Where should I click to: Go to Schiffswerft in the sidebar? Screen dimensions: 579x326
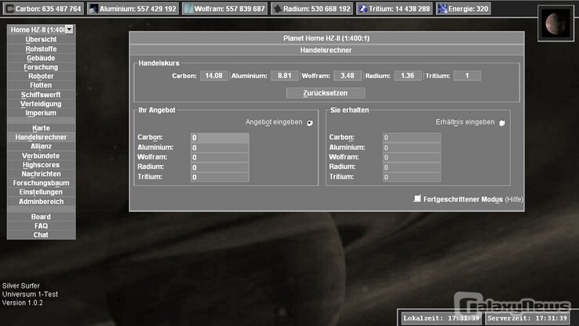click(41, 95)
